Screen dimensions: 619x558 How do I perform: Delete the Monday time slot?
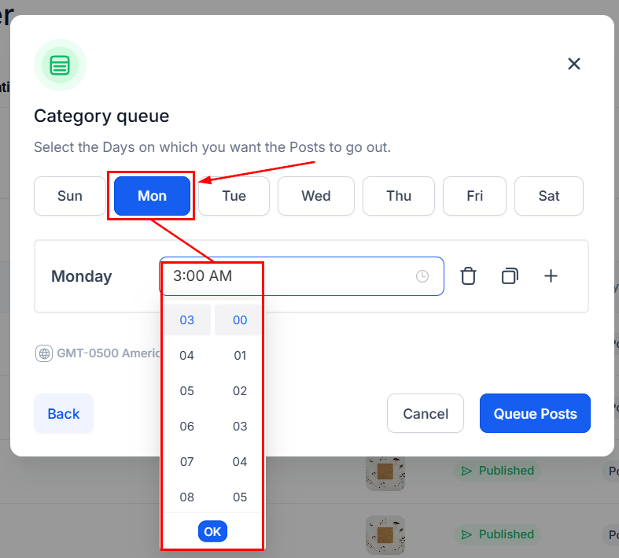tap(468, 276)
